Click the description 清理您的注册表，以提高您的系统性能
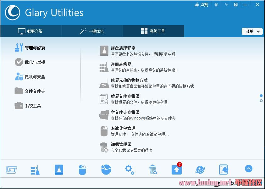This screenshot has height=189, width=265. 144,70
